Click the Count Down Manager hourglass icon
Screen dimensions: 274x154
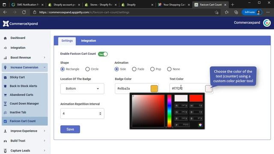5,104
